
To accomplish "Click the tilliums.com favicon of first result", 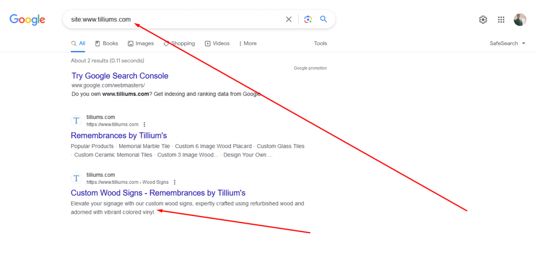I will coord(76,121).
